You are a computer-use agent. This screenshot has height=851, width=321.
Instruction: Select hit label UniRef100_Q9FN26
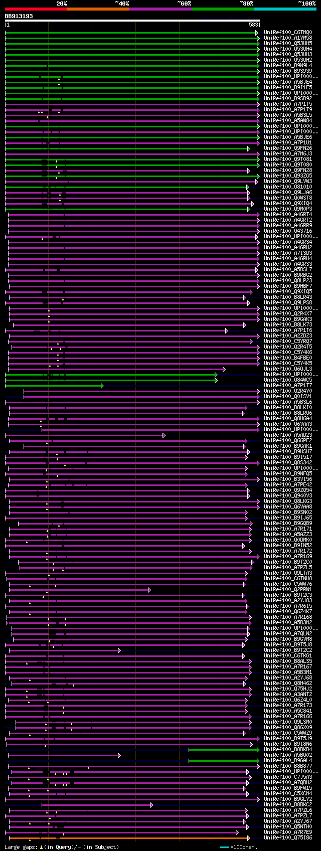tap(288, 148)
